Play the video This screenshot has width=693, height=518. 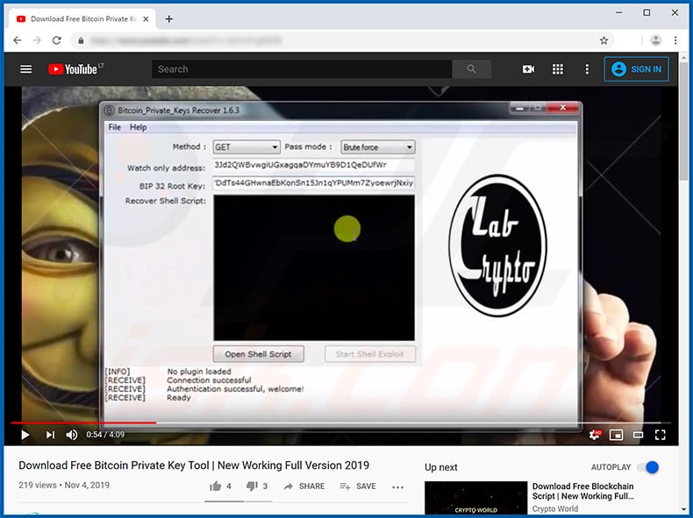pyautogui.click(x=25, y=435)
